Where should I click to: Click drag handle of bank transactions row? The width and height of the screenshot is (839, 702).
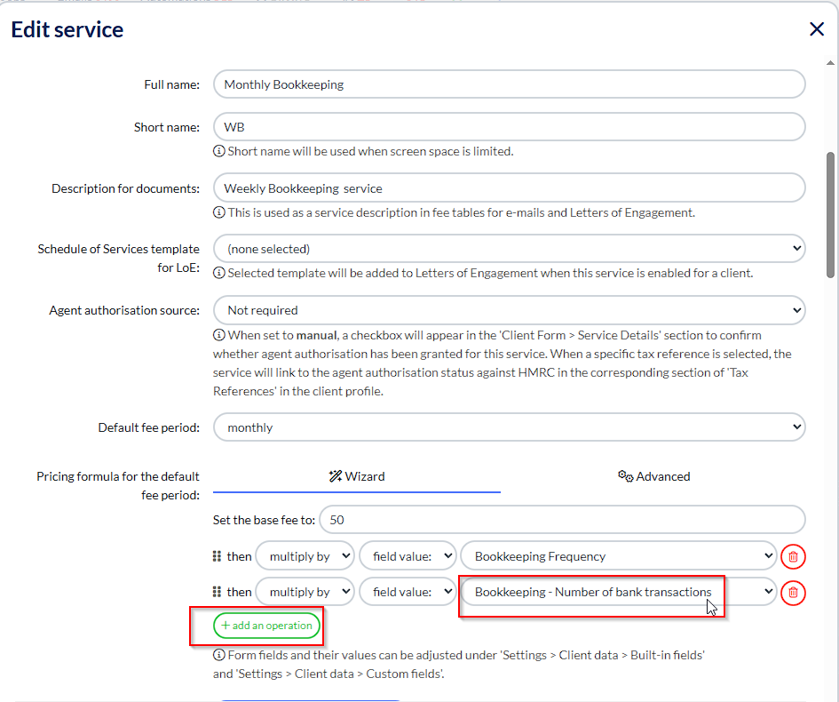[218, 592]
